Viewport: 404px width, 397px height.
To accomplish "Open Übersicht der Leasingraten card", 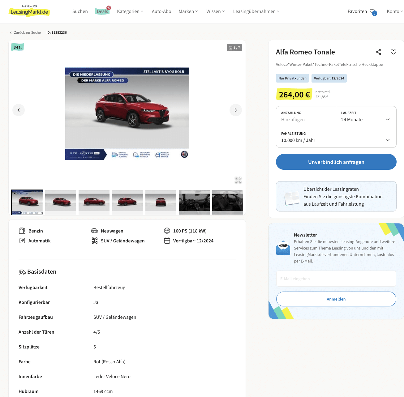I will [x=336, y=196].
